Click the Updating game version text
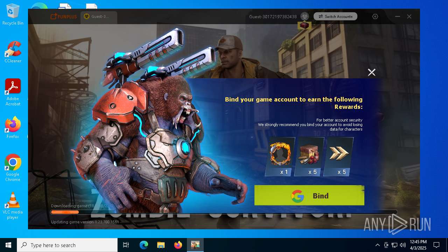Screen dimensions: 448x252 pyautogui.click(x=85, y=222)
